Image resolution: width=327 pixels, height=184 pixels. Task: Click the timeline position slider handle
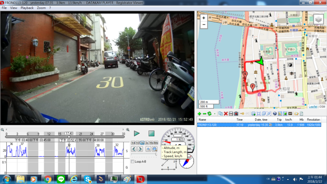69,136
